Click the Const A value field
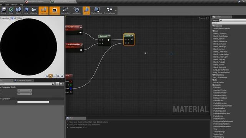 click(25, 90)
